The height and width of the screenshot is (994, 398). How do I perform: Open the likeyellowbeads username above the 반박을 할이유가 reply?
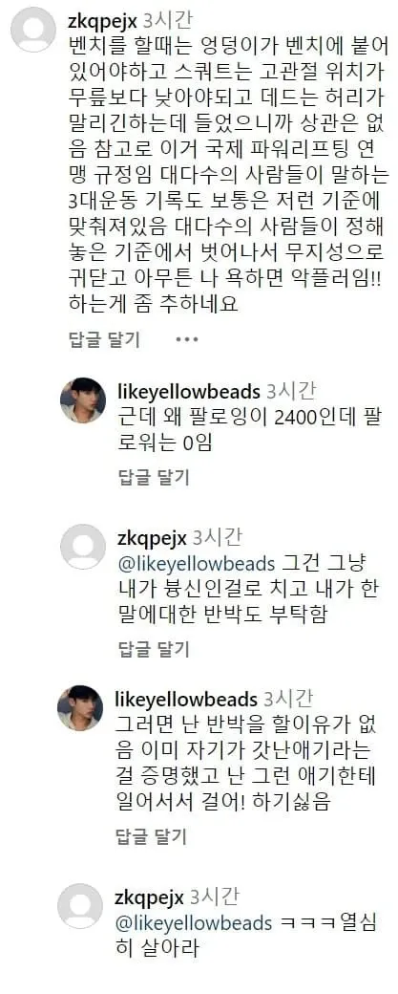(x=187, y=700)
